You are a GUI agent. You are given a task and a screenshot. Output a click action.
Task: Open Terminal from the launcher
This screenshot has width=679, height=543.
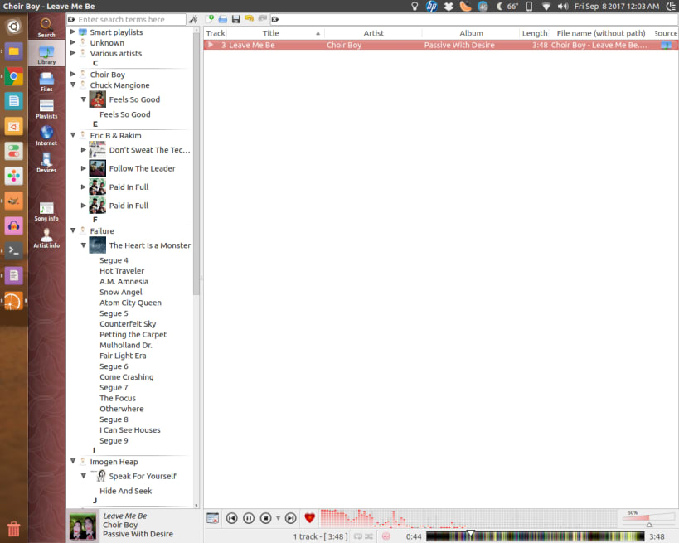(x=14, y=250)
